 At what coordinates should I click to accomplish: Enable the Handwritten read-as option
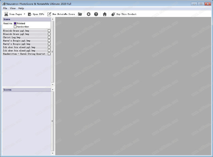15,27
